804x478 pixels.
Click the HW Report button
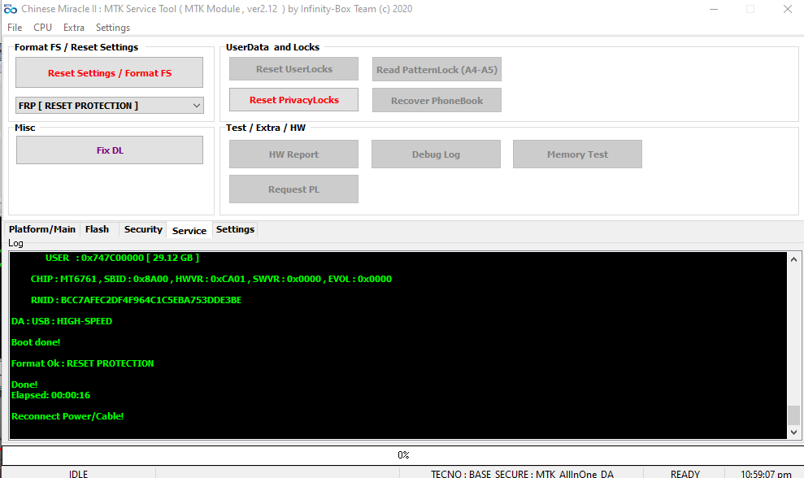[x=293, y=154]
